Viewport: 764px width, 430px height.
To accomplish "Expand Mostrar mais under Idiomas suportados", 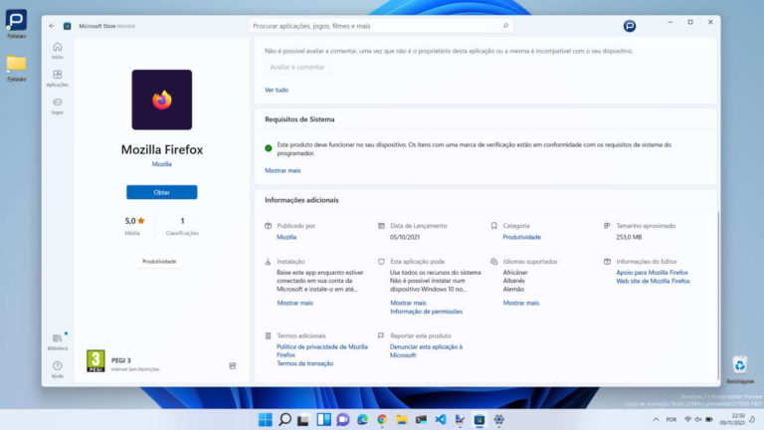I will [x=520, y=303].
